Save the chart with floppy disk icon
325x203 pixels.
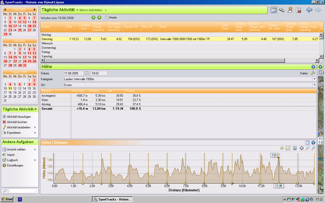[x=295, y=148]
